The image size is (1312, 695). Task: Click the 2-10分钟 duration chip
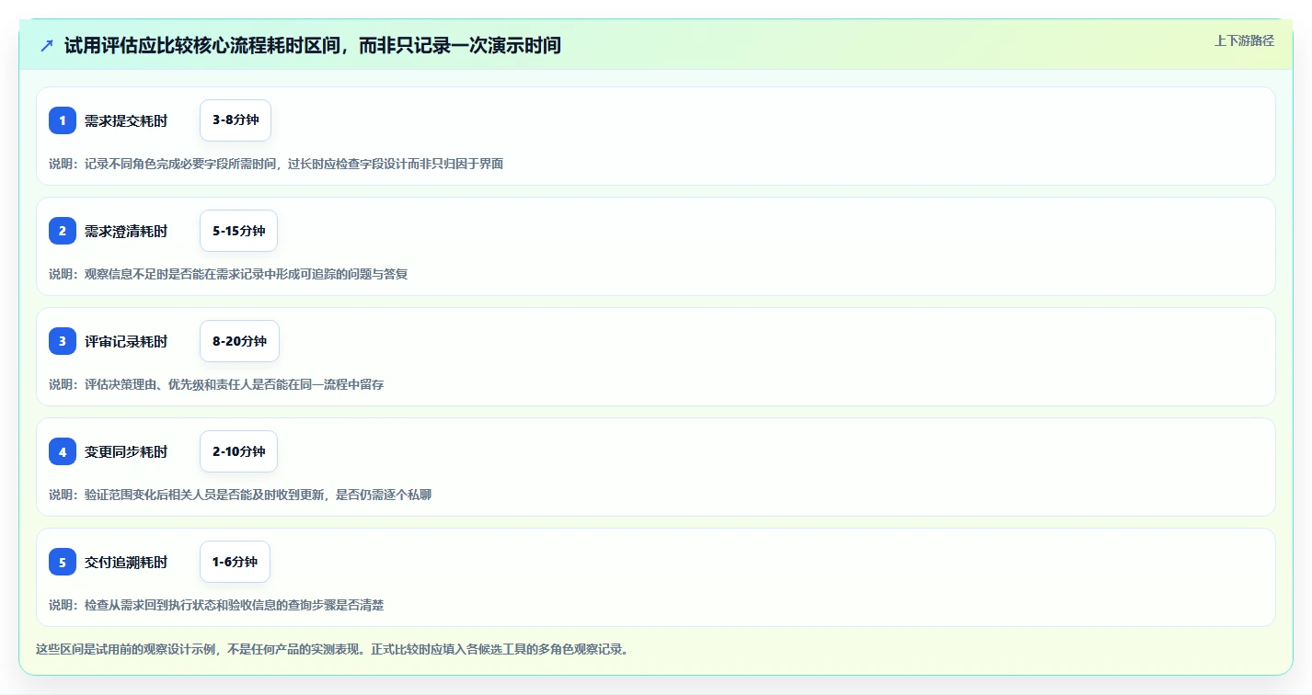238,451
